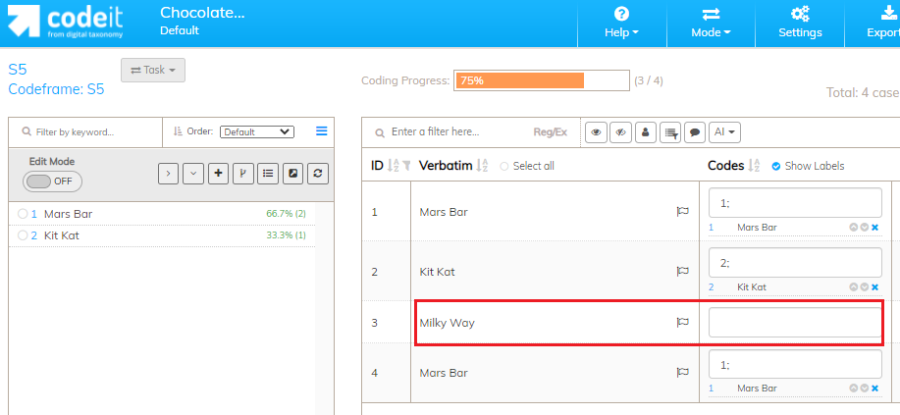The height and width of the screenshot is (415, 900).
Task: Expand codeframe with right chevron button
Action: coord(168,174)
